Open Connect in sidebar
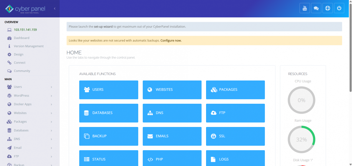This screenshot has height=166, width=352. [20, 63]
